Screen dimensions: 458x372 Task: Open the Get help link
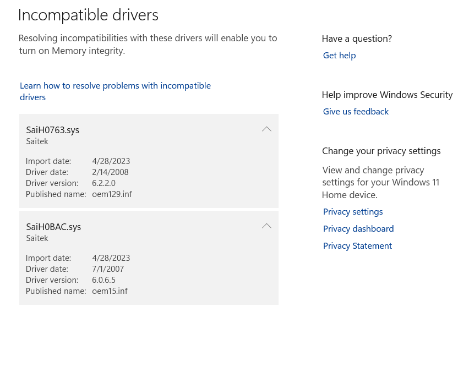point(339,56)
